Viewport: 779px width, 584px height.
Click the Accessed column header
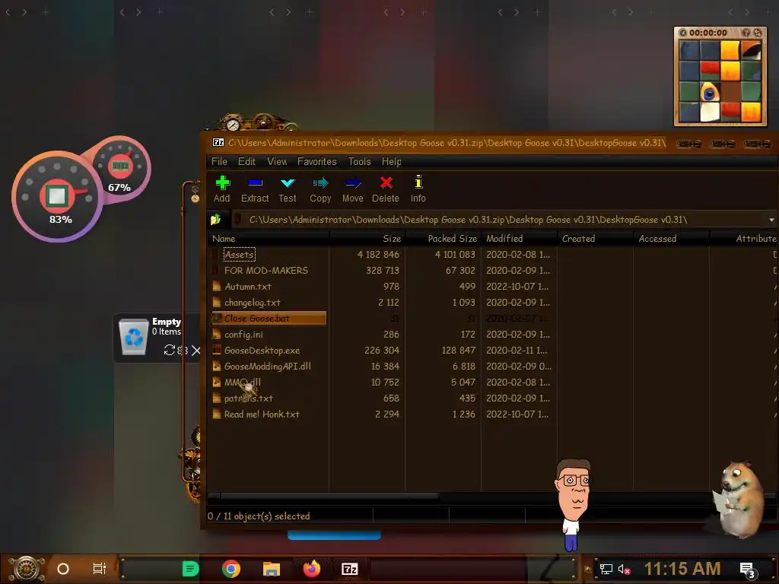671,239
